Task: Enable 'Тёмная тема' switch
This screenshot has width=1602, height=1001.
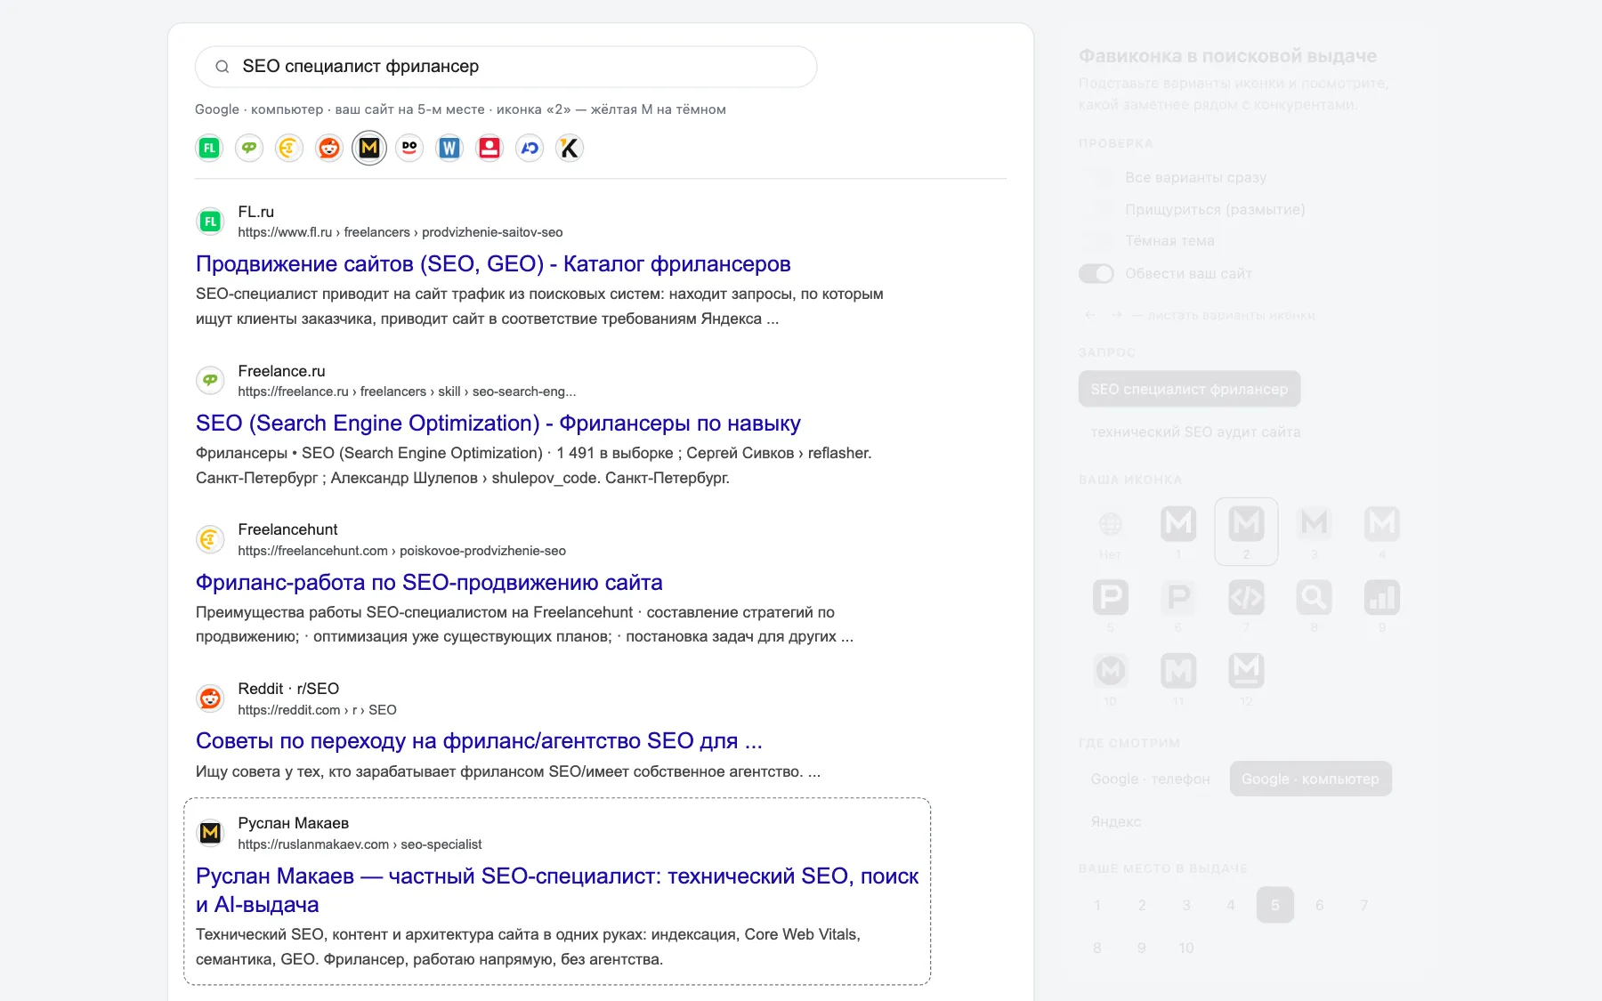Action: click(x=1096, y=241)
